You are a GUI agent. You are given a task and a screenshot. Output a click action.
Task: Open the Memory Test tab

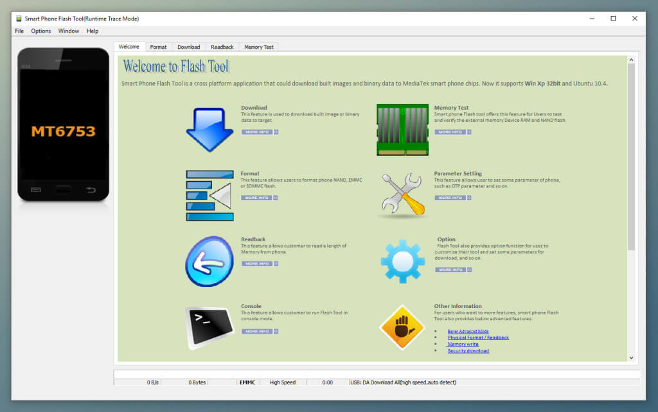[258, 47]
